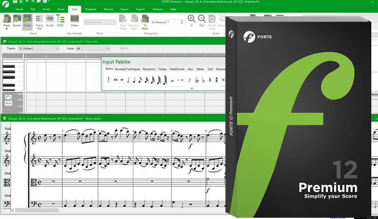
Task: Select the whole note in Input Palette
Action: (122, 80)
